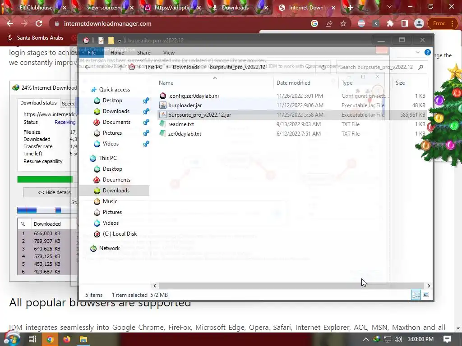Click the scrollbar left arrow in Explorer
Viewport: 462px width, 346px height.
[x=155, y=286]
